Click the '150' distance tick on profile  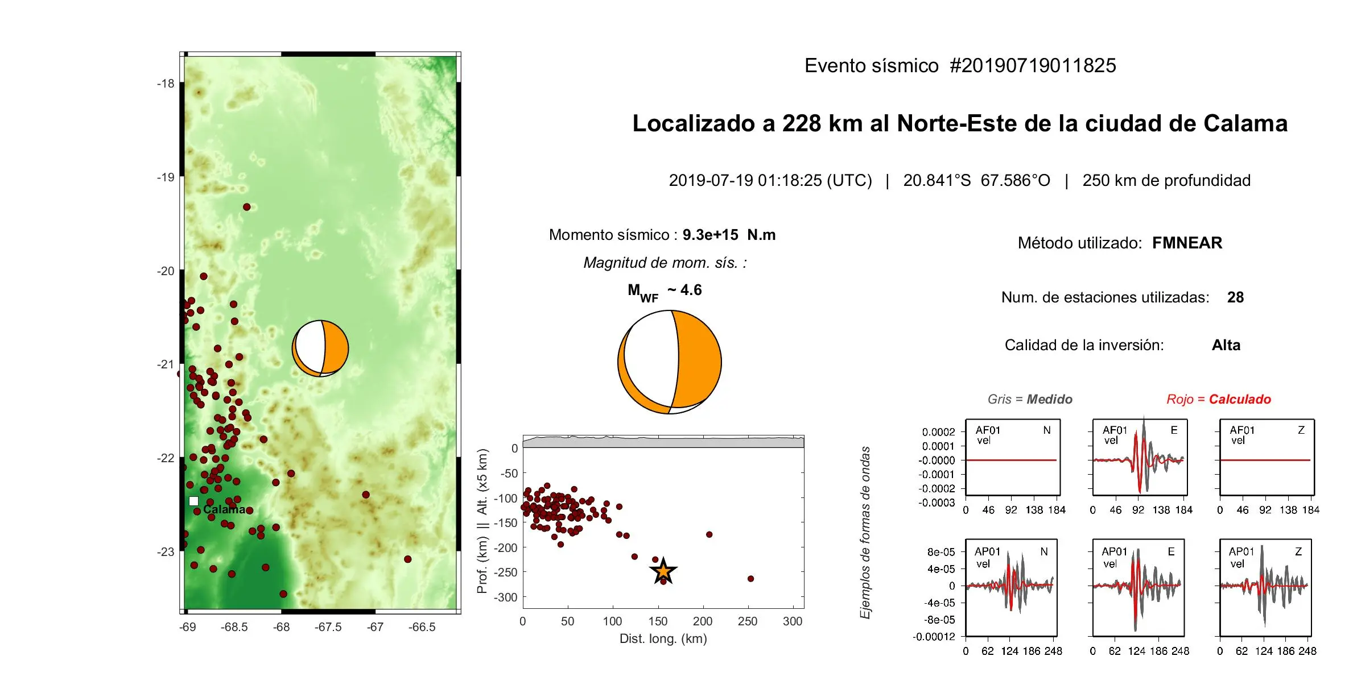coord(658,621)
